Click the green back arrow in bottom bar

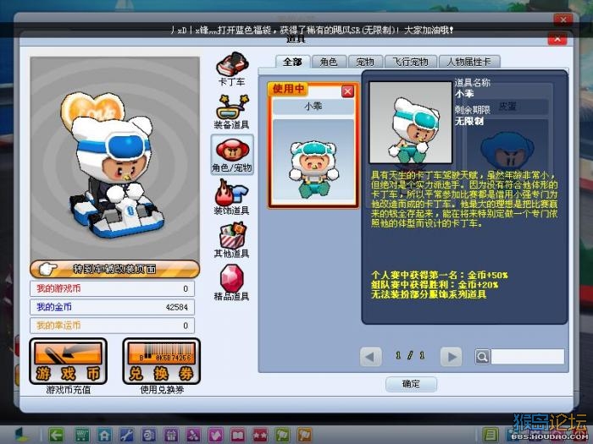click(56, 436)
